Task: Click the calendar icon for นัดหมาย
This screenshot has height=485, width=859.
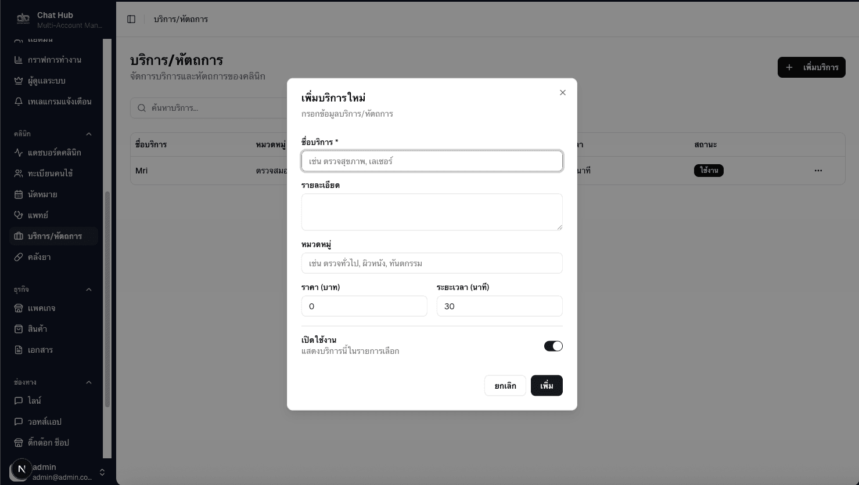Action: pos(19,194)
